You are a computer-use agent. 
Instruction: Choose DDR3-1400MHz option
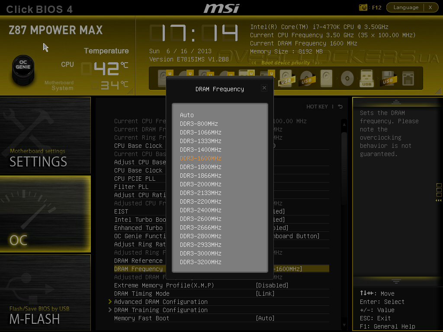201,150
